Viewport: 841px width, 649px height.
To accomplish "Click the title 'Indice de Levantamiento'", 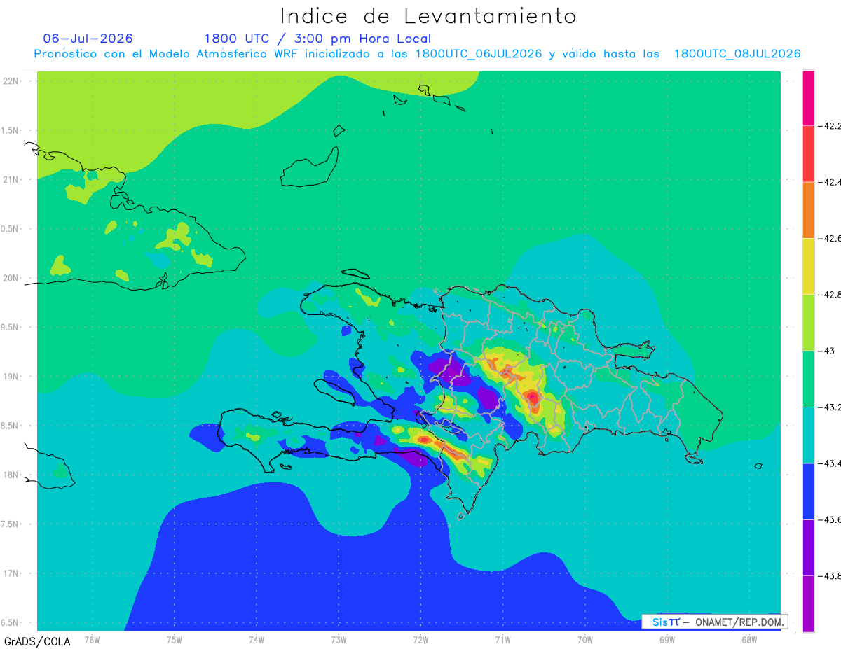I will (x=428, y=16).
